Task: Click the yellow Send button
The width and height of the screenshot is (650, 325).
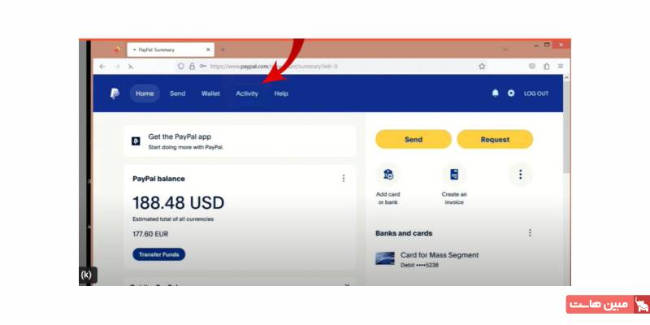Action: (x=414, y=139)
